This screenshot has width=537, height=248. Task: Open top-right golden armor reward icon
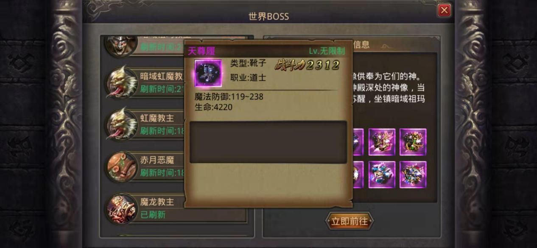click(x=413, y=142)
